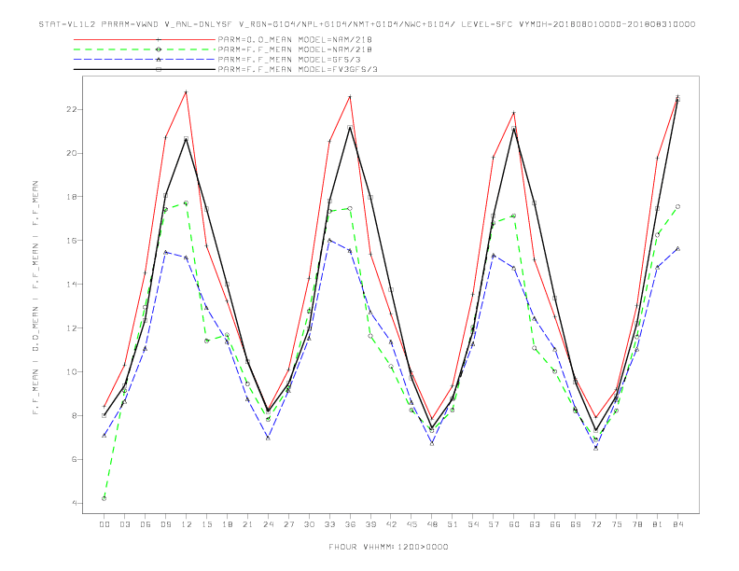Click blue triangle data point at hour 24
This screenshot has width=739, height=571.
coord(268,439)
